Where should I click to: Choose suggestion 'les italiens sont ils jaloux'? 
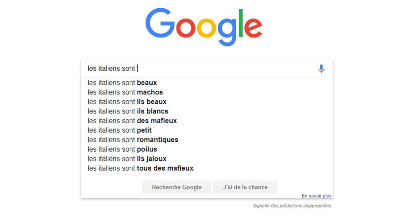[127, 159]
